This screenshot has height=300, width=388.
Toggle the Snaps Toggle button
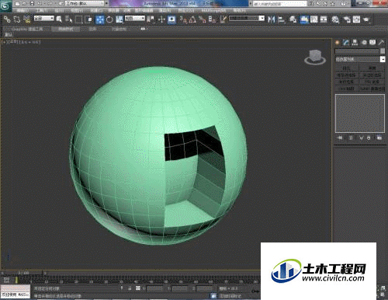click(183, 19)
